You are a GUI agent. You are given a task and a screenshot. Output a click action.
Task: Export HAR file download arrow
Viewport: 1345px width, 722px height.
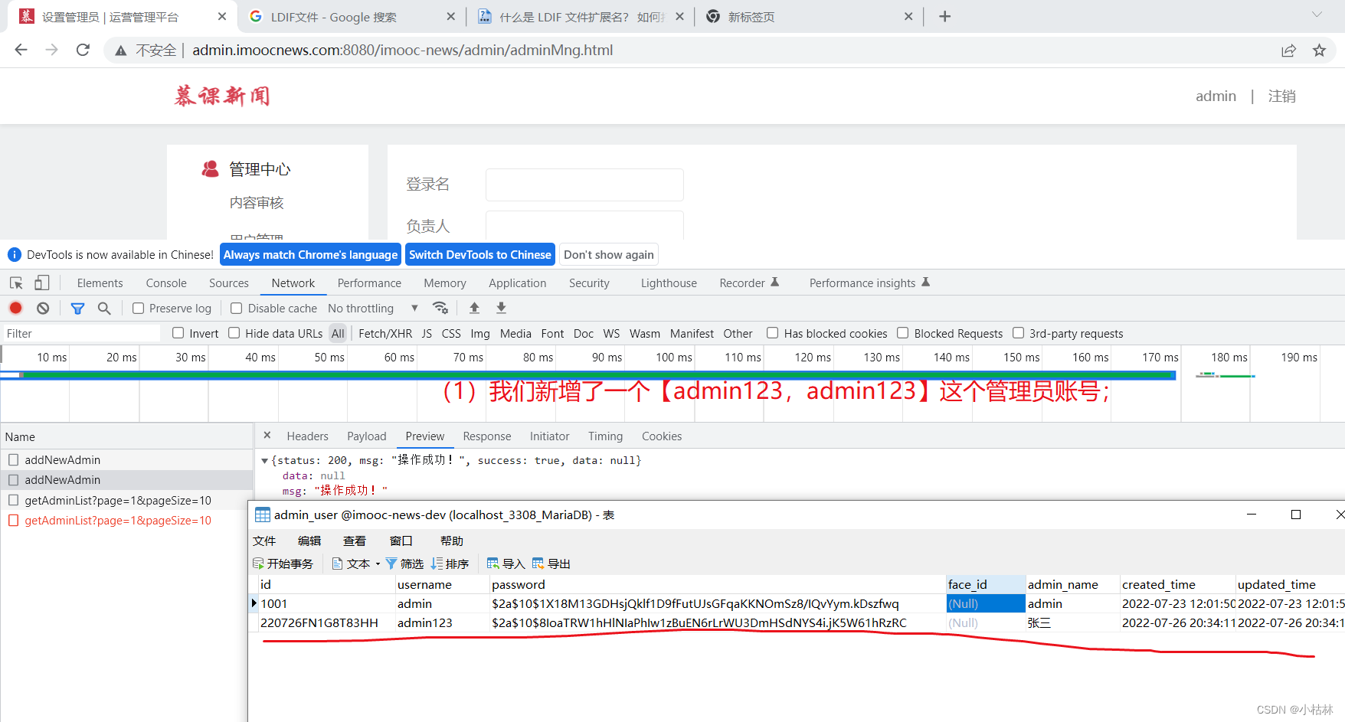click(x=501, y=308)
